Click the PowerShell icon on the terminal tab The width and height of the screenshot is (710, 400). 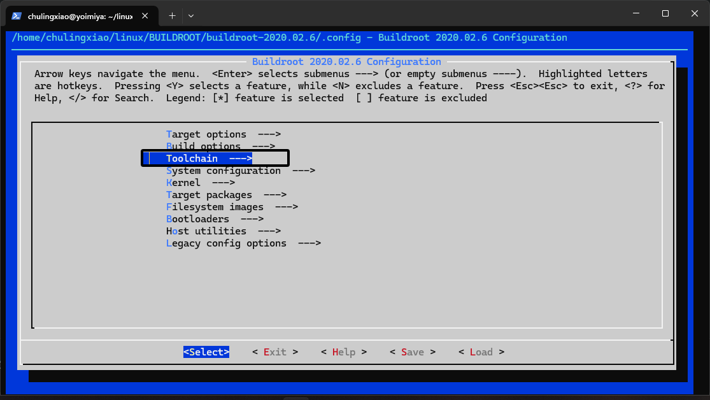click(17, 16)
